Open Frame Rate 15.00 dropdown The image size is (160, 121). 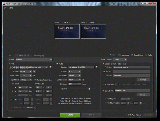[26, 75]
